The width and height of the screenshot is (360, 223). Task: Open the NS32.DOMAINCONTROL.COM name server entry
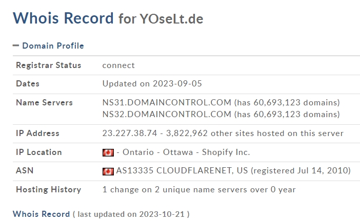[167, 114]
